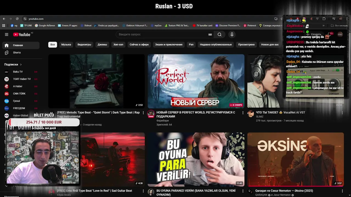Screen dimensions: 351x197
Task: Select the Все filter chip
Action: pyautogui.click(x=53, y=45)
